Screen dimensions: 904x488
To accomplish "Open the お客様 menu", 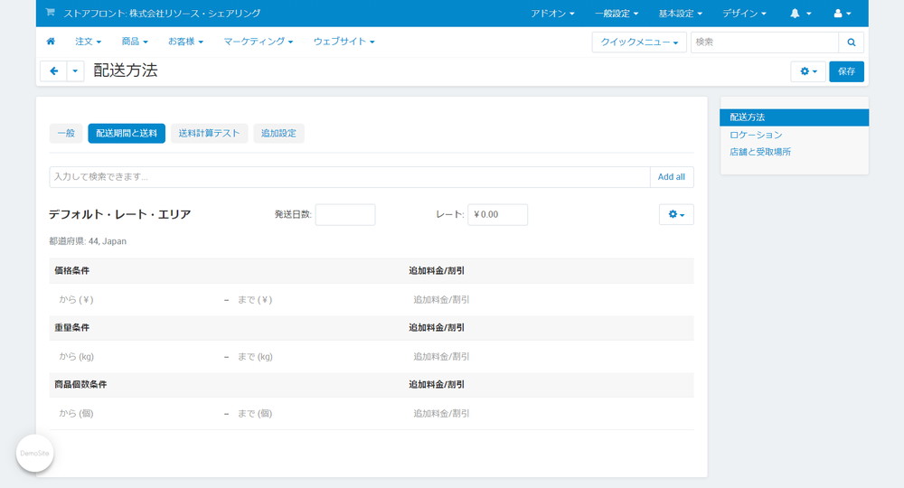I will tap(185, 42).
